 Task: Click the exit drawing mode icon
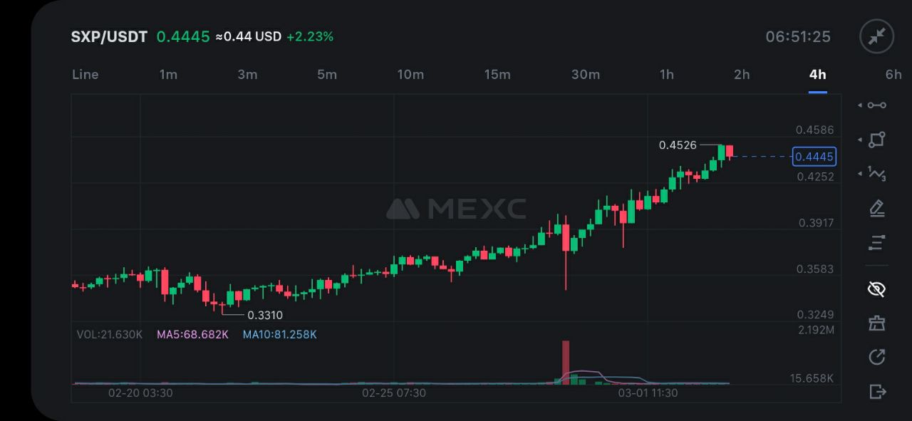click(877, 391)
